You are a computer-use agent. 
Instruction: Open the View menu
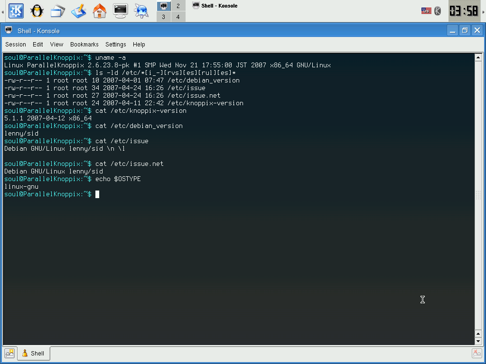pyautogui.click(x=57, y=44)
